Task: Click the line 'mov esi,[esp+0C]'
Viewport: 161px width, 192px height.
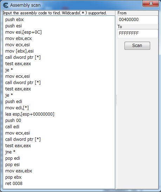Action: [24, 32]
